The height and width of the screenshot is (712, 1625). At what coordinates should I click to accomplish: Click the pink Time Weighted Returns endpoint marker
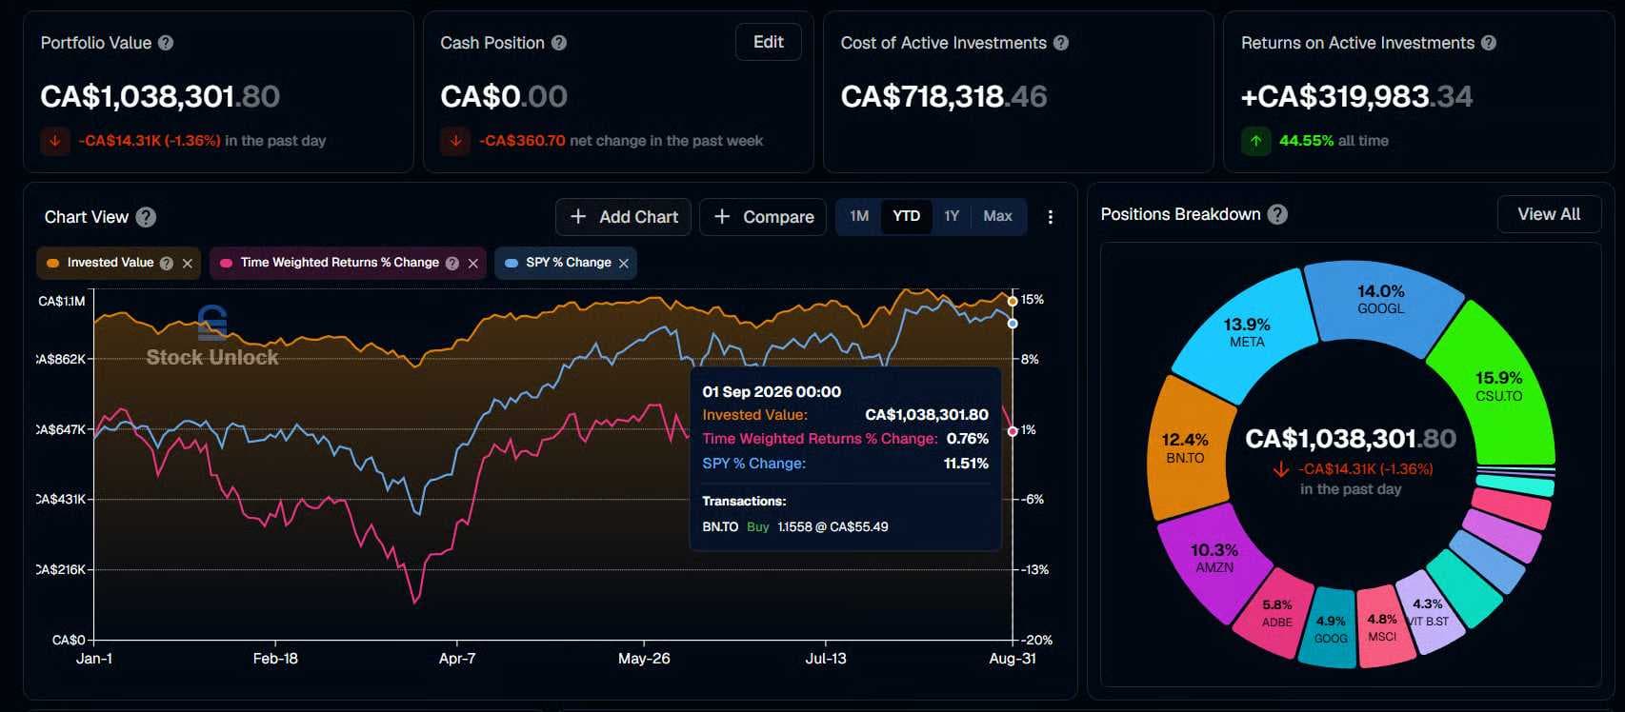pos(1013,431)
